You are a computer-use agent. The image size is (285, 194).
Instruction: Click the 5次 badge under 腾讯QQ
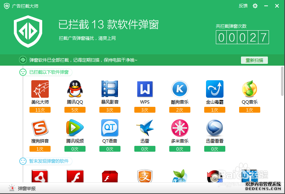75,110
